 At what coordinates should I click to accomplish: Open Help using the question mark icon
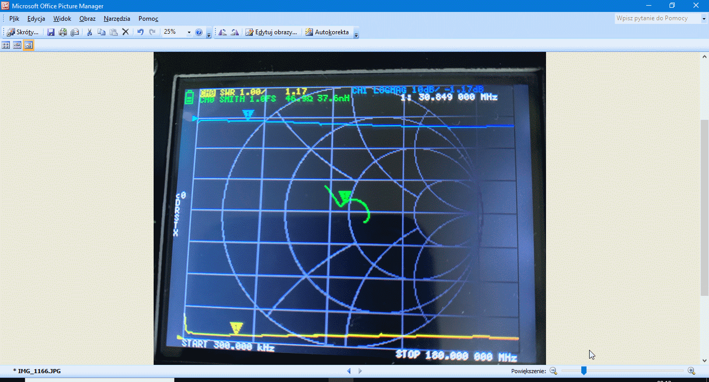(x=199, y=32)
